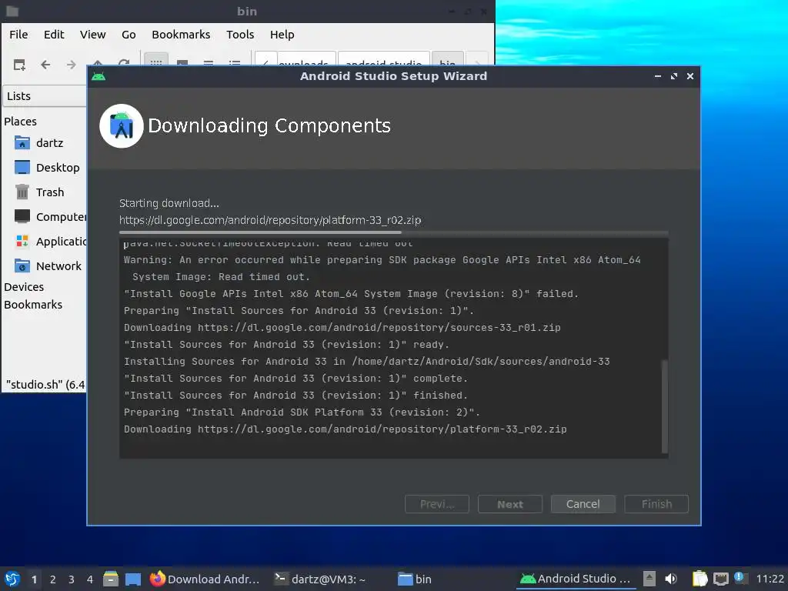Select the Network folder icon in Places
The image size is (788, 591).
click(x=22, y=265)
